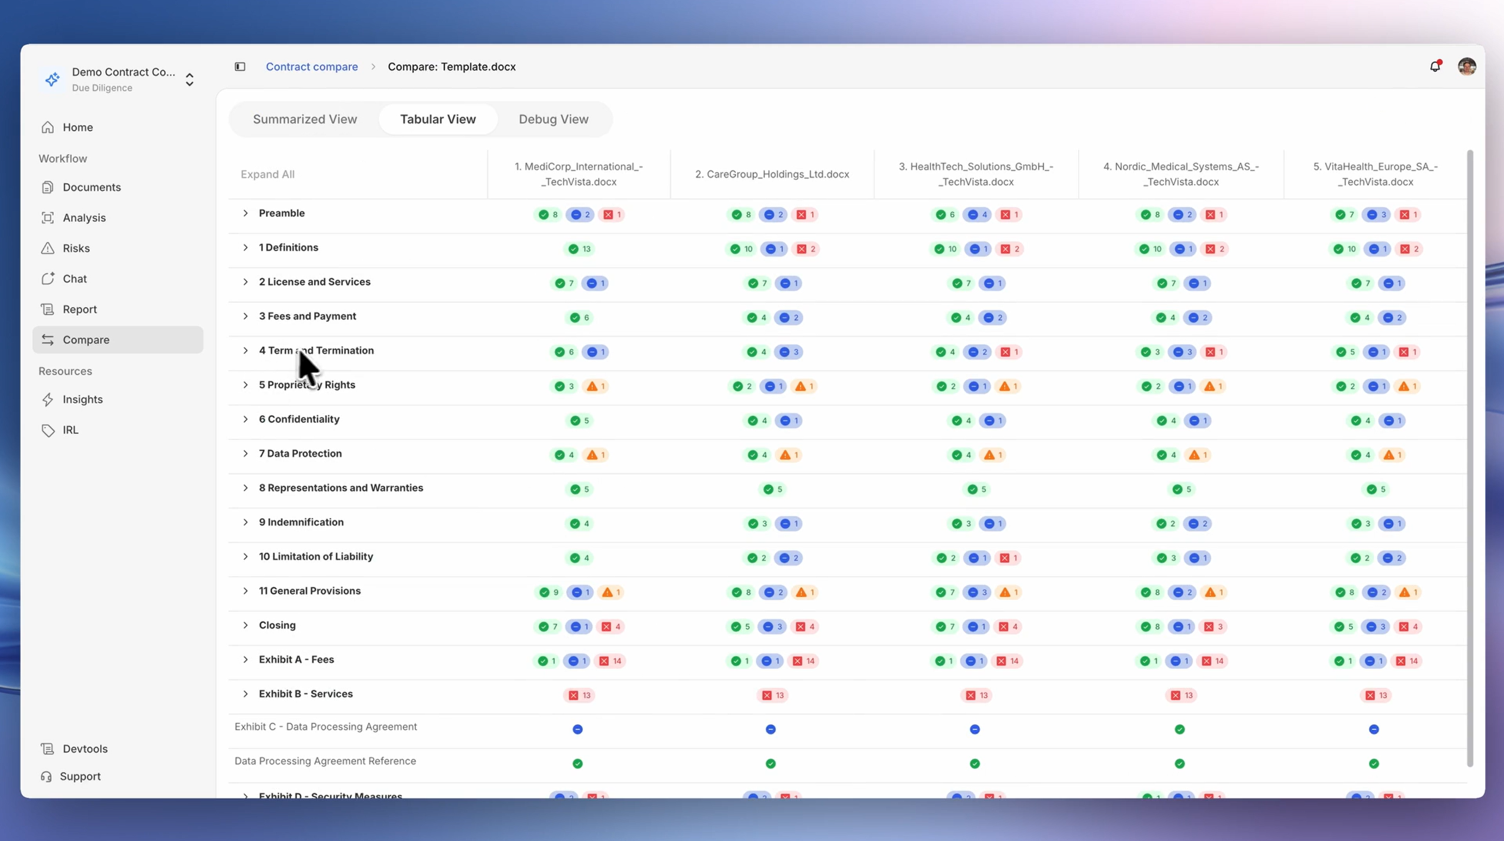Image resolution: width=1504 pixels, height=841 pixels.
Task: Click red 14 badge in Exhibit A VitaHealth cell
Action: point(1408,661)
